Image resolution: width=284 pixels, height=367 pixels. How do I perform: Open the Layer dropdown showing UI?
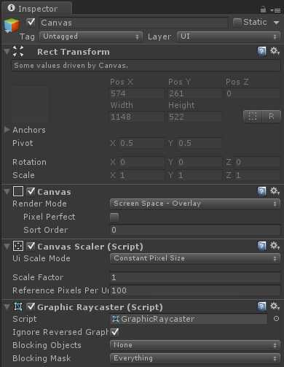tap(229, 36)
